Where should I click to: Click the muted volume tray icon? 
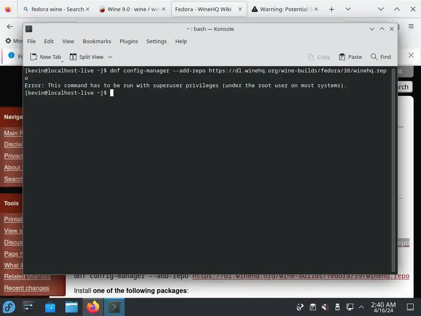tap(325, 307)
